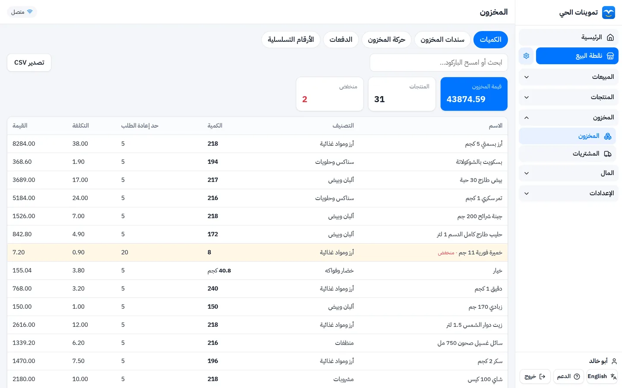Image resolution: width=622 pixels, height=388 pixels.
Task: Click value 2616.00 for زيت دوار الشمس
Action: [24, 325]
